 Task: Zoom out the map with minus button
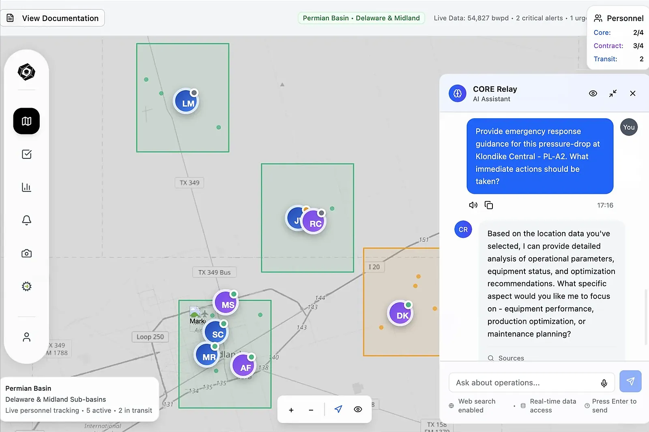coord(311,410)
